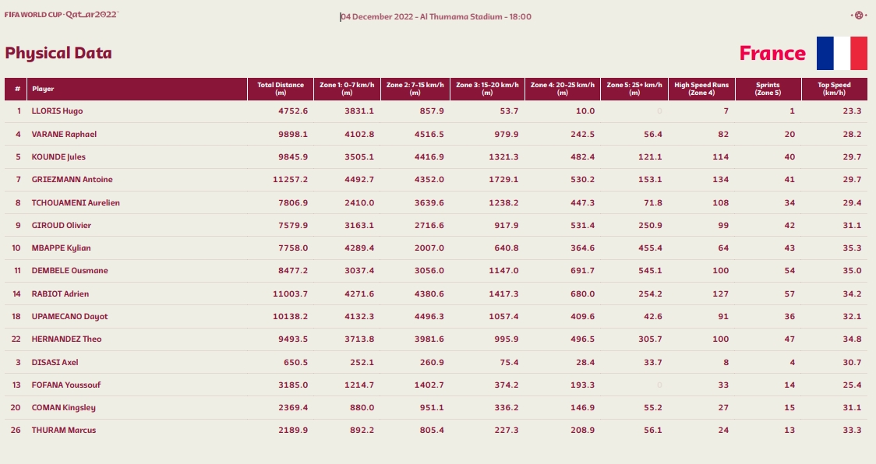Select the Top Speed column header

[834, 89]
